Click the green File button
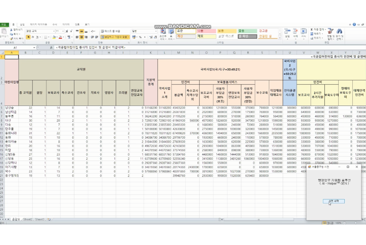This screenshot has width=366, height=245. click(x=4, y=24)
